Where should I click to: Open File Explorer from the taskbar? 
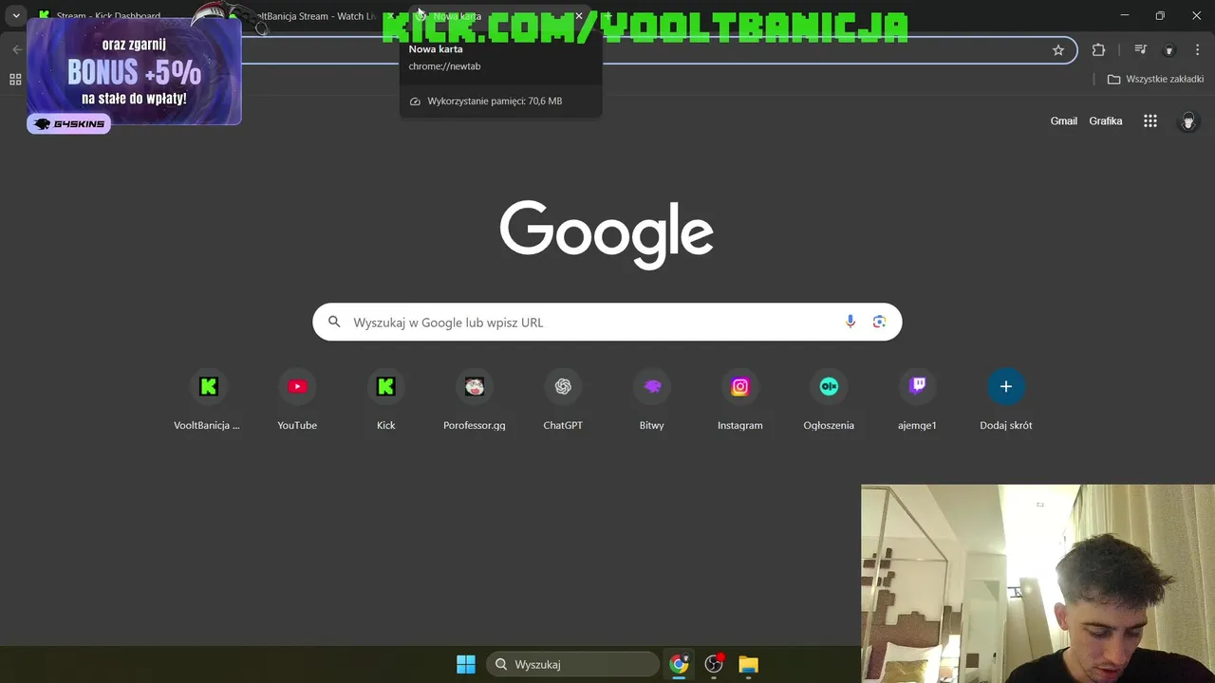[x=749, y=664]
